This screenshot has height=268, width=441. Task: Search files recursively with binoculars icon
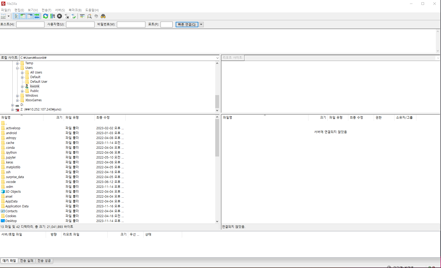pyautogui.click(x=103, y=16)
